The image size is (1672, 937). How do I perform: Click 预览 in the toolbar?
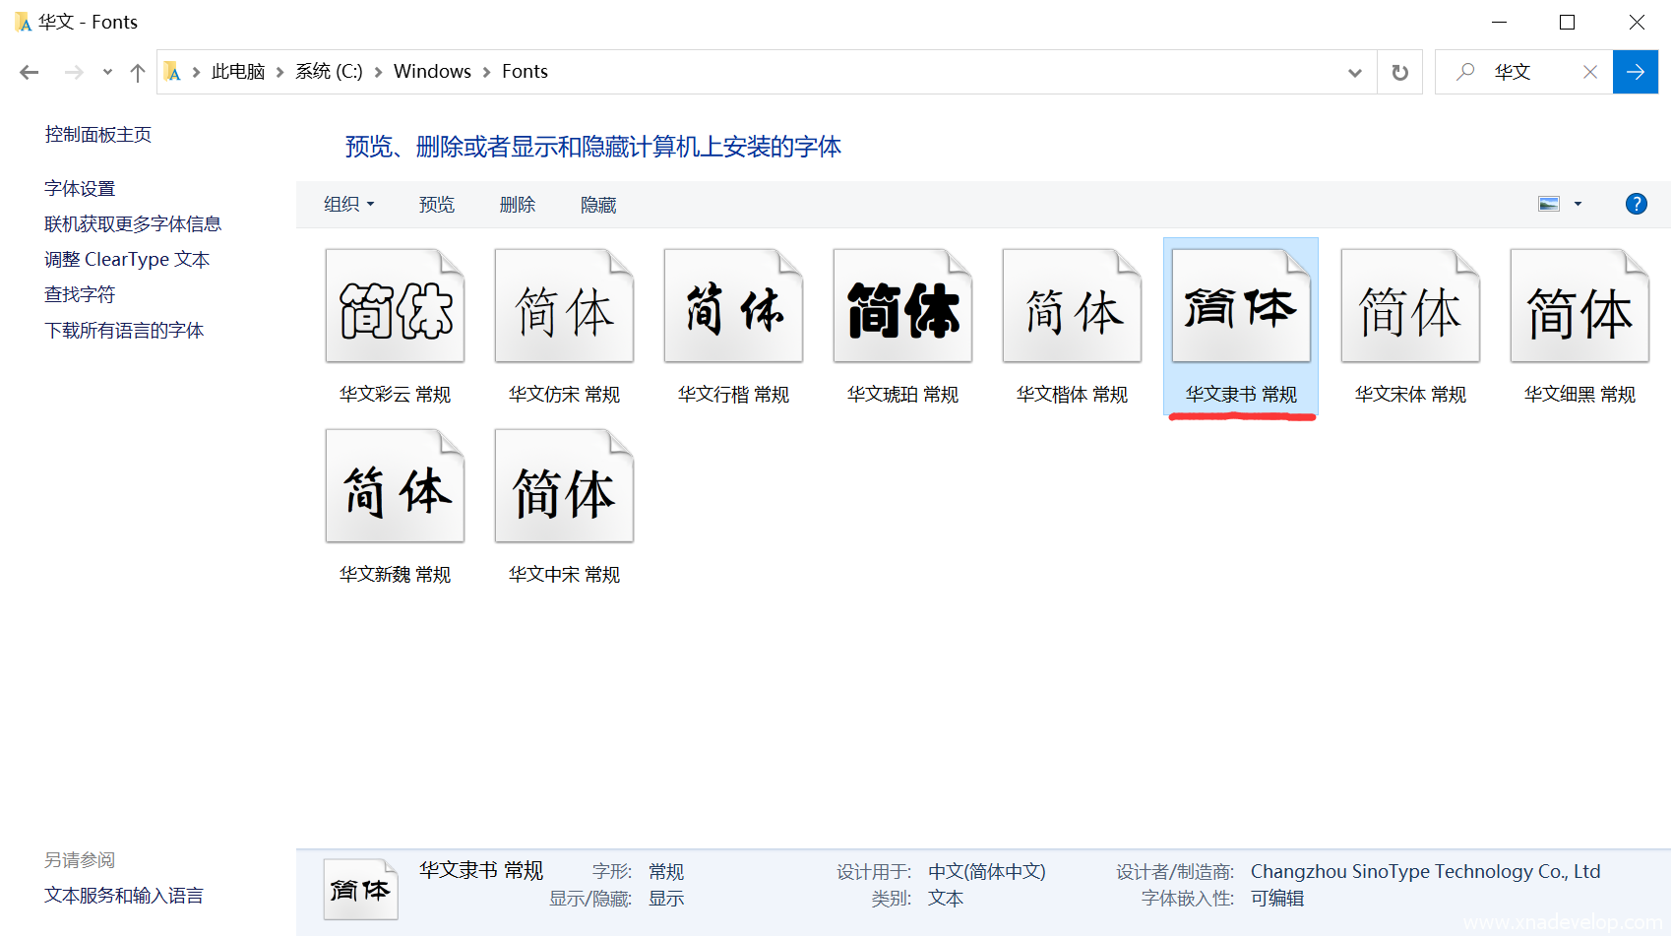(437, 204)
